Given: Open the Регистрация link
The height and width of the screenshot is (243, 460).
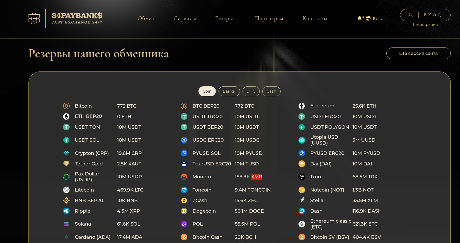Looking at the screenshot, I should coord(425,25).
